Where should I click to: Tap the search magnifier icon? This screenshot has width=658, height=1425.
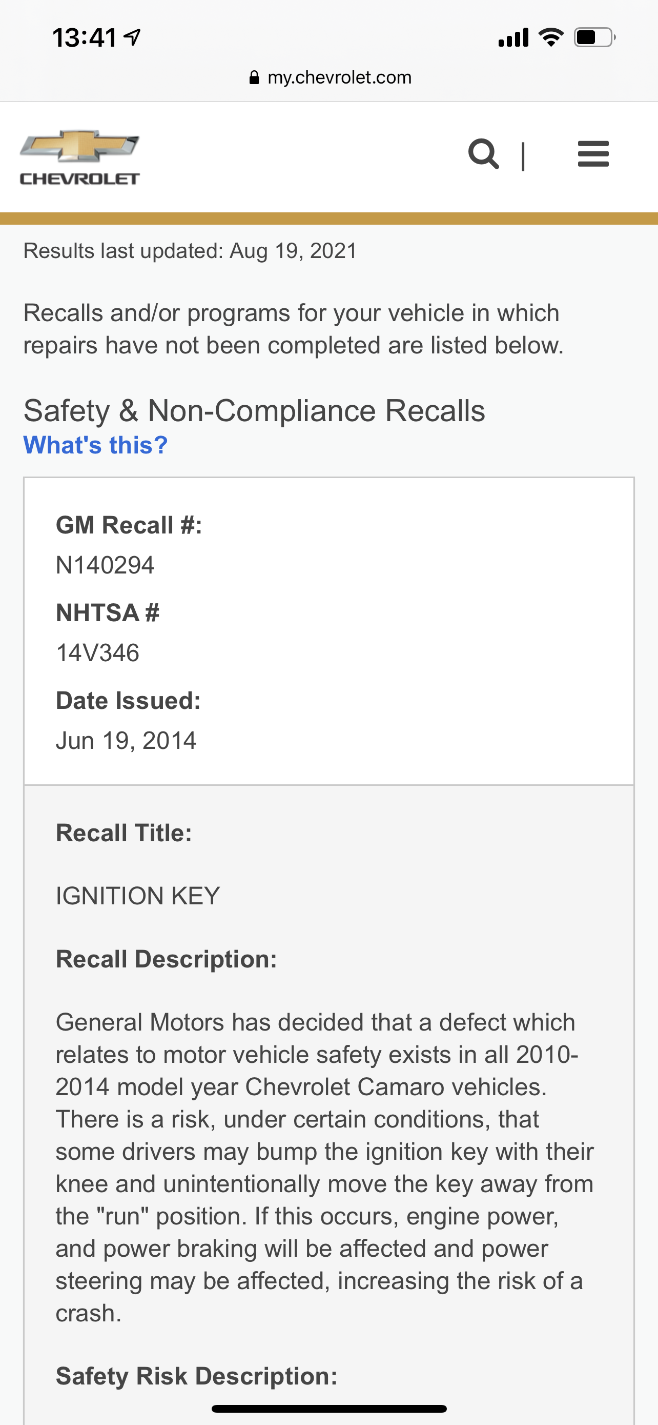tap(483, 154)
